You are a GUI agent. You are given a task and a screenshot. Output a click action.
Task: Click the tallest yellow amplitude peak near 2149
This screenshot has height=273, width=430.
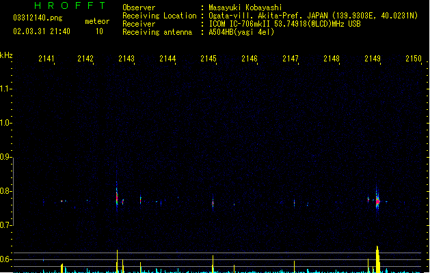tap(378, 259)
